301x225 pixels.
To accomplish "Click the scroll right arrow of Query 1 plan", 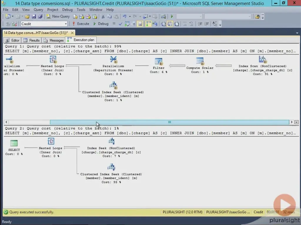I will [292, 122].
